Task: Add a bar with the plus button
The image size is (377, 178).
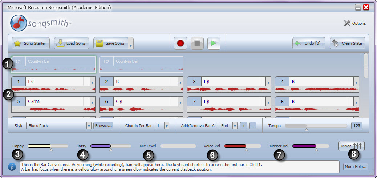Action: click(244, 126)
